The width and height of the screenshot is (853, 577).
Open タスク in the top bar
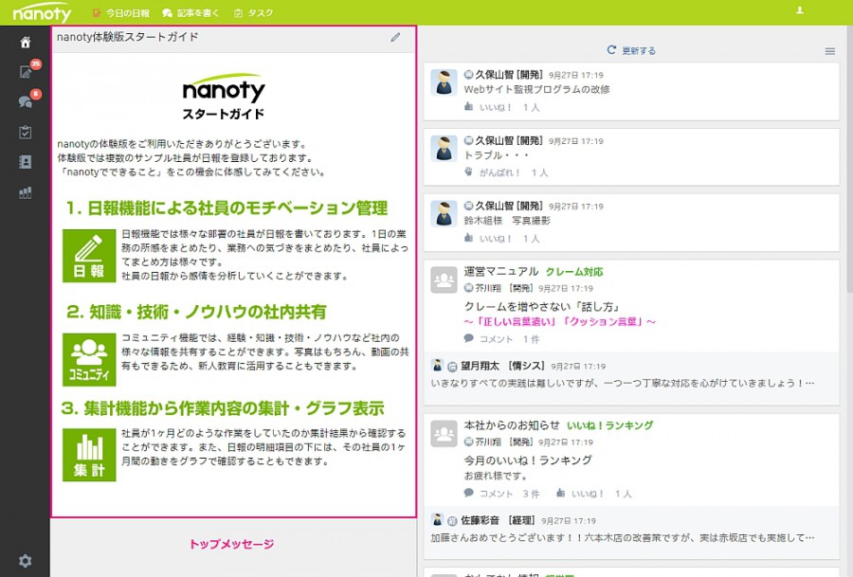[x=254, y=12]
